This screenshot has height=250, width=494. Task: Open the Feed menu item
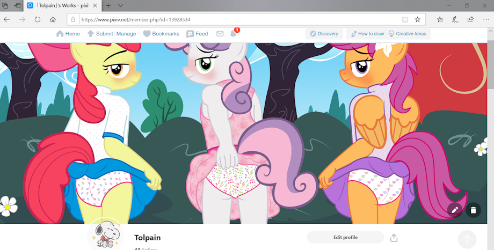click(197, 34)
